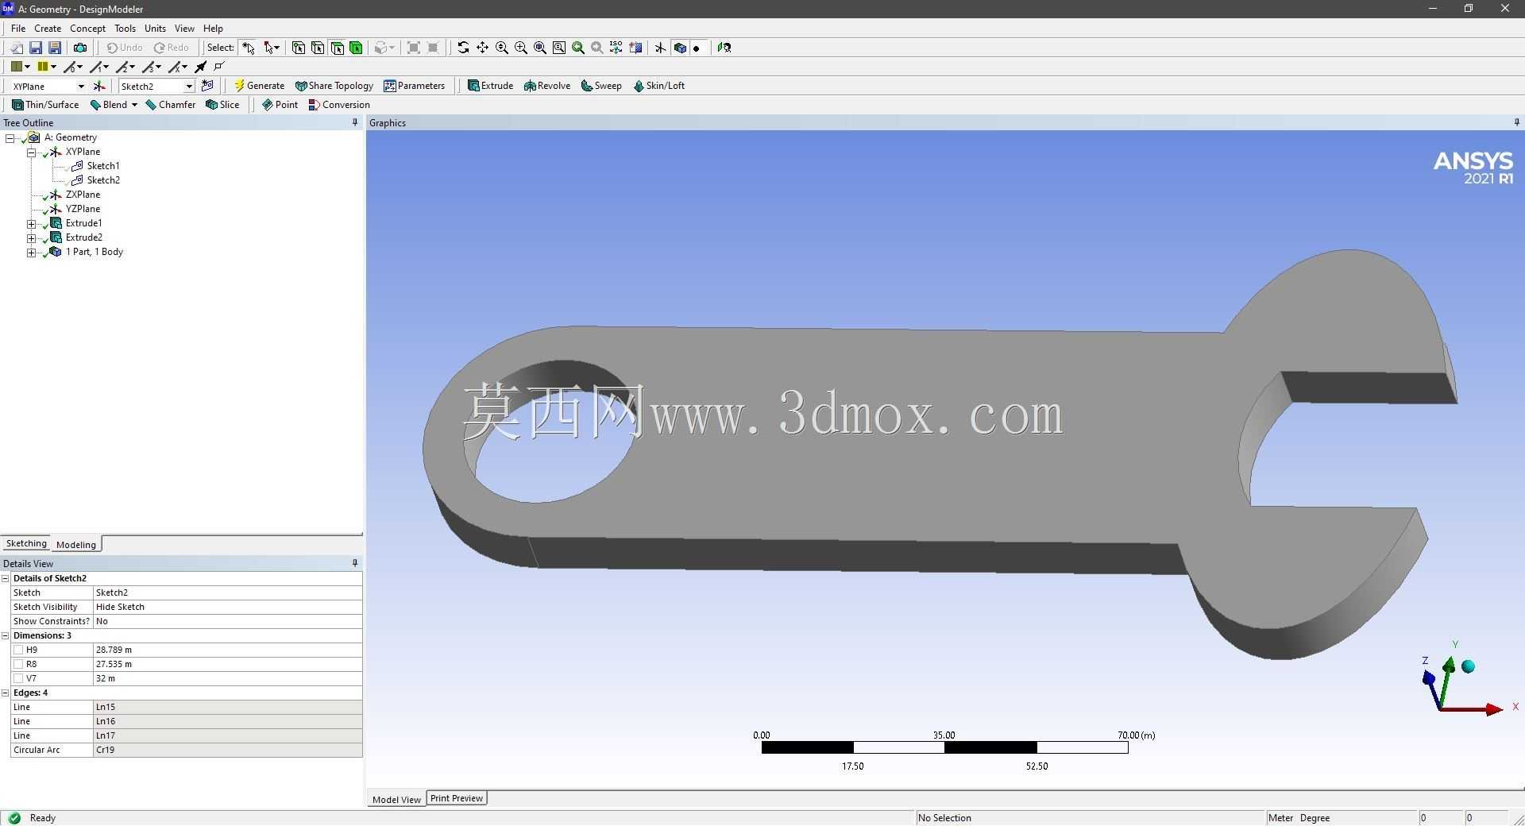Select the Box Zoom tool
The image size is (1525, 826).
(521, 48)
